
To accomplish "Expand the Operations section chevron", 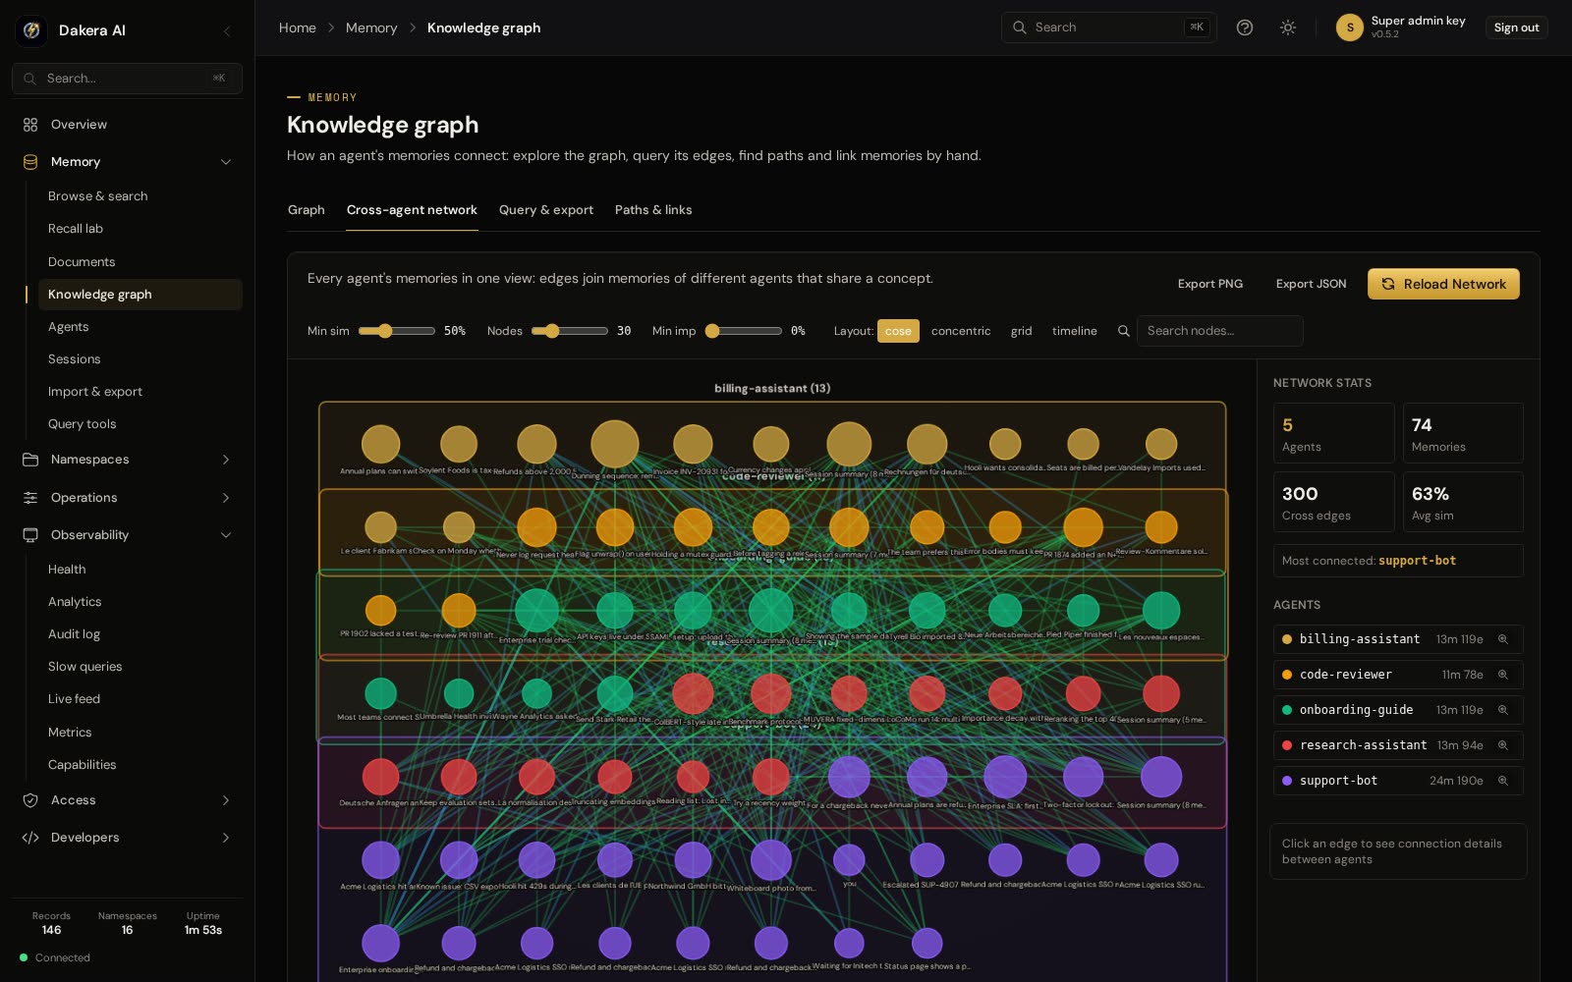I will [x=226, y=498].
